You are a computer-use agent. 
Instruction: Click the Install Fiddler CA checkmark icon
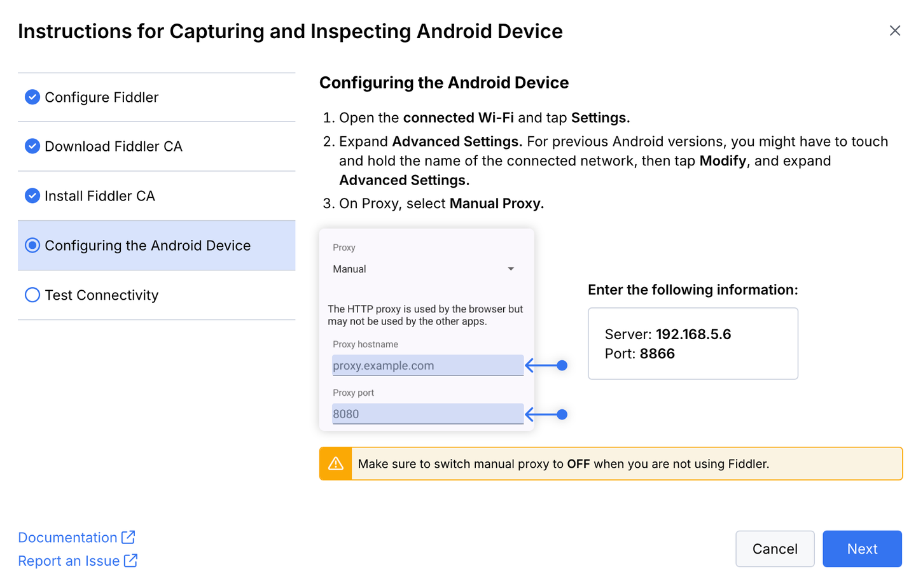click(x=32, y=196)
